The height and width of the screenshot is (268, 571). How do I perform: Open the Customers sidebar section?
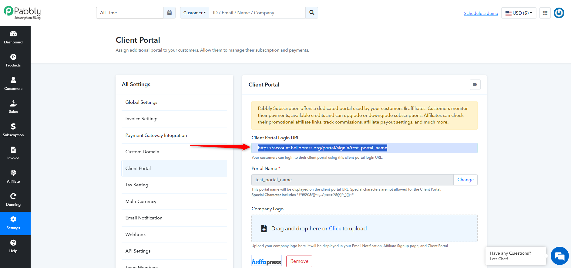13,84
